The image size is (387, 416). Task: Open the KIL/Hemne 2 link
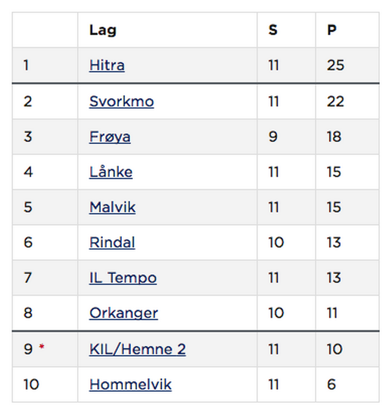[137, 349]
